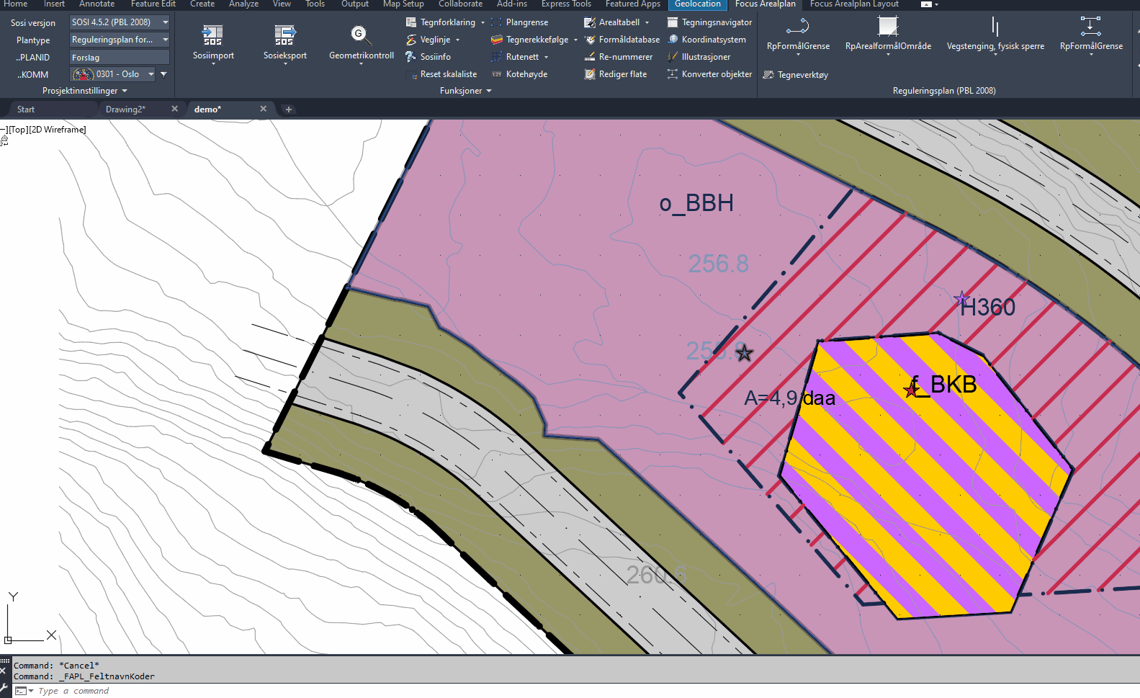The image size is (1140, 698).
Task: Open the KOMM municipality dropdown
Action: 151,74
